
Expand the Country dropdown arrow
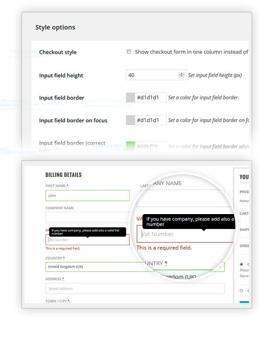coord(221,267)
